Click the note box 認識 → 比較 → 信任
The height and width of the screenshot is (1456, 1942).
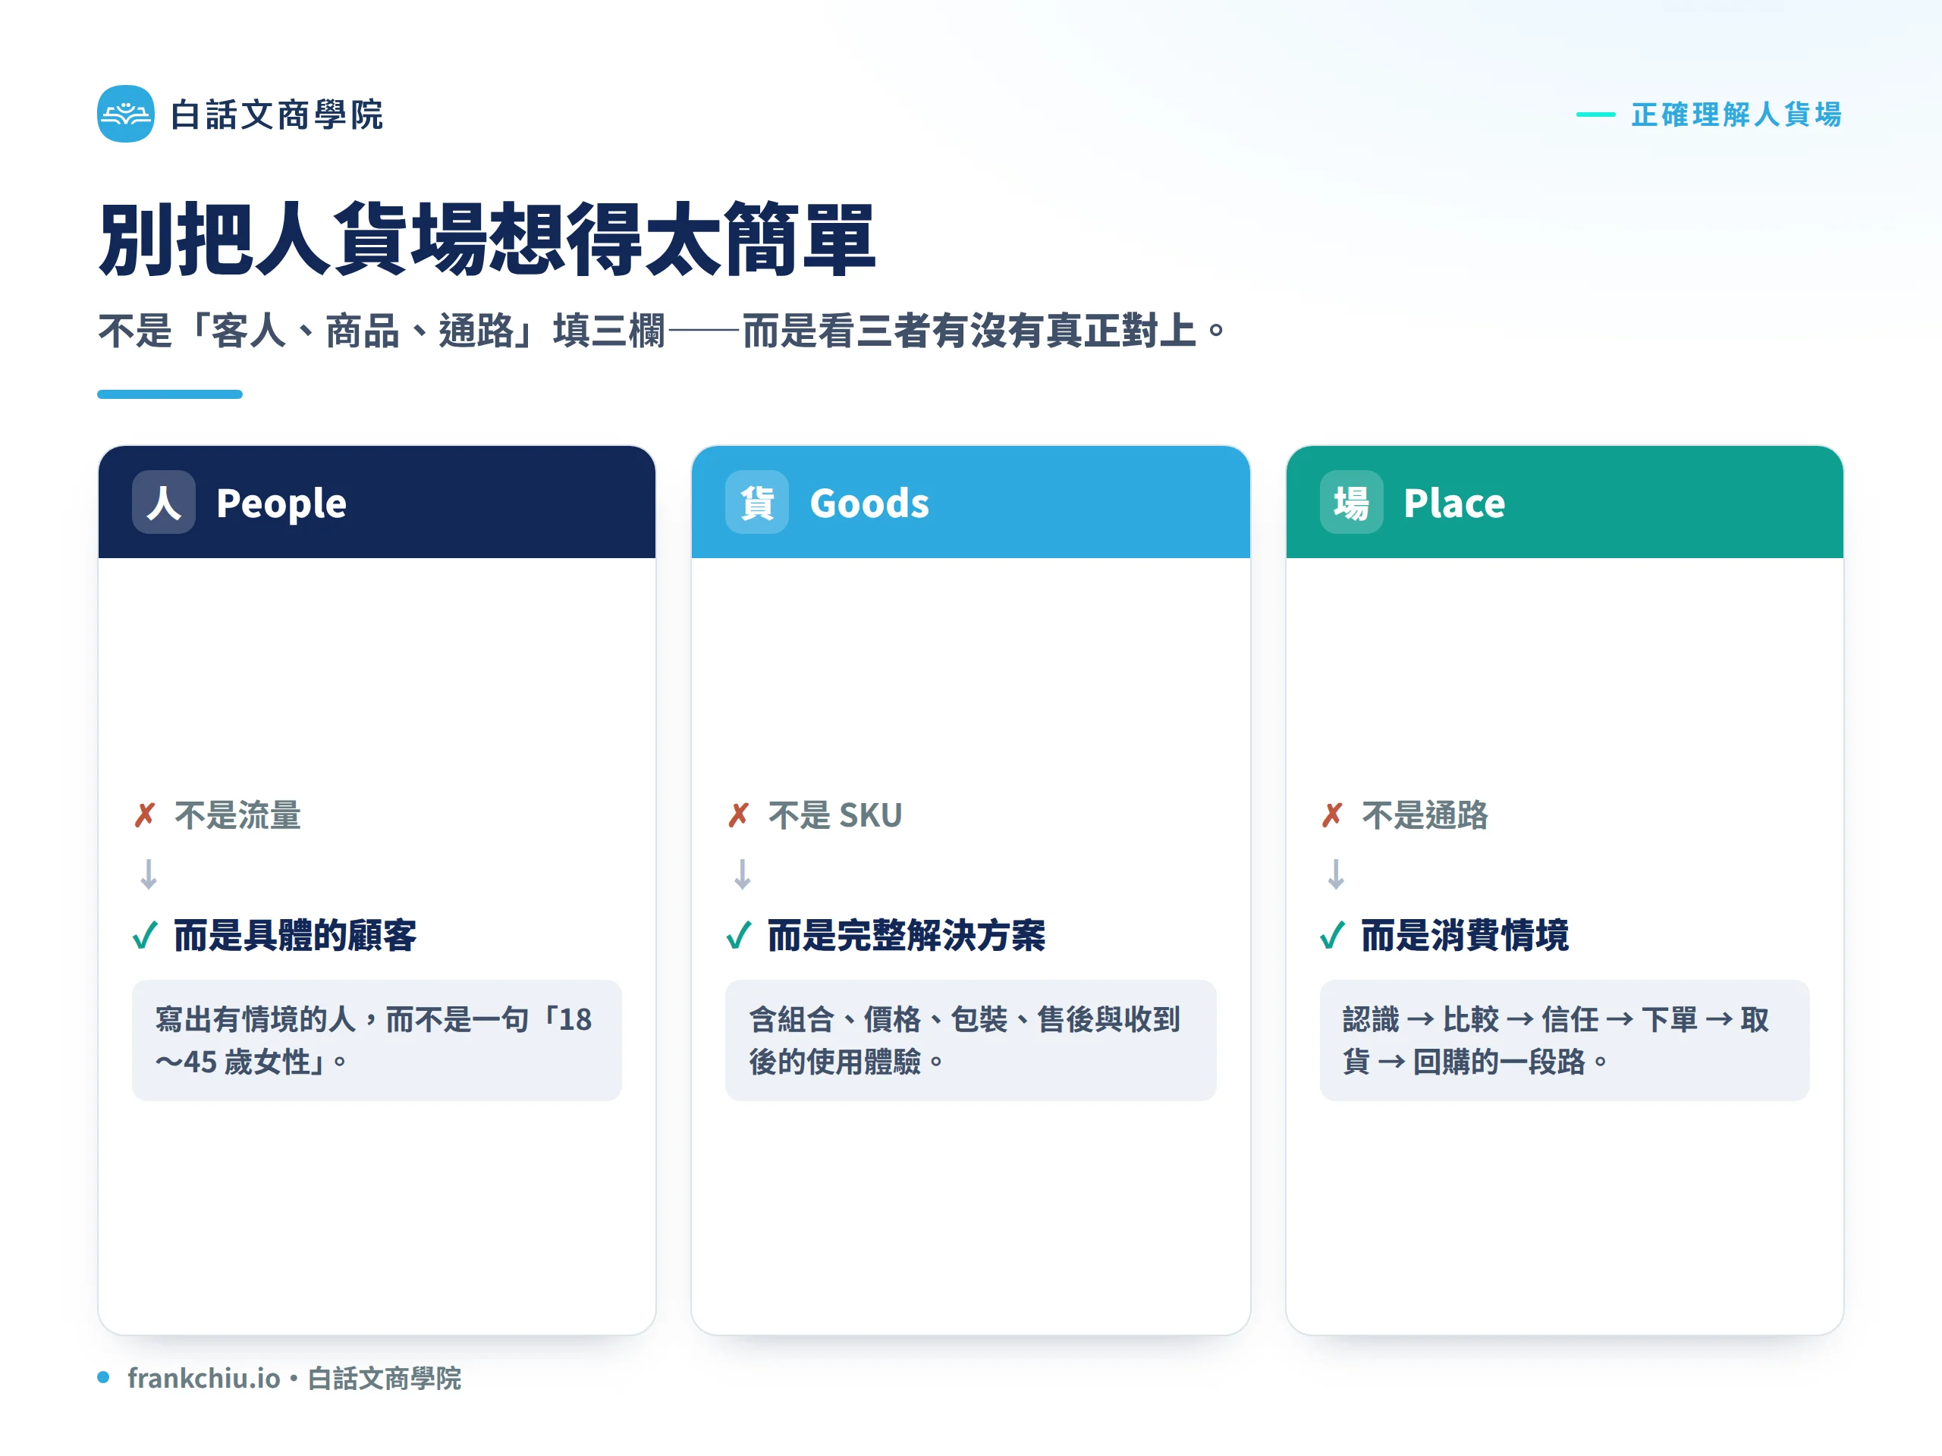1564,1040
